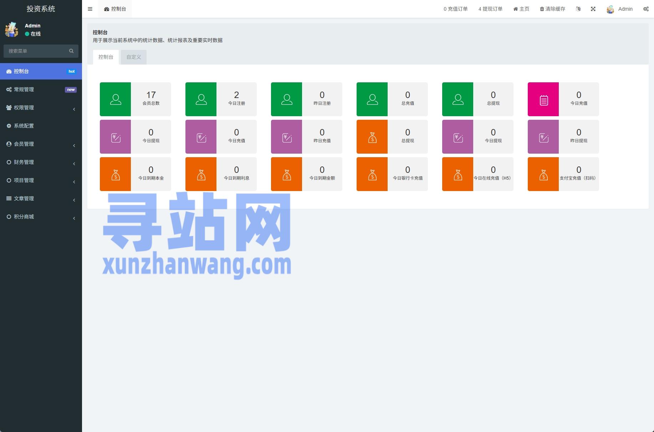Click the purple icon for 昨日提现

point(543,137)
